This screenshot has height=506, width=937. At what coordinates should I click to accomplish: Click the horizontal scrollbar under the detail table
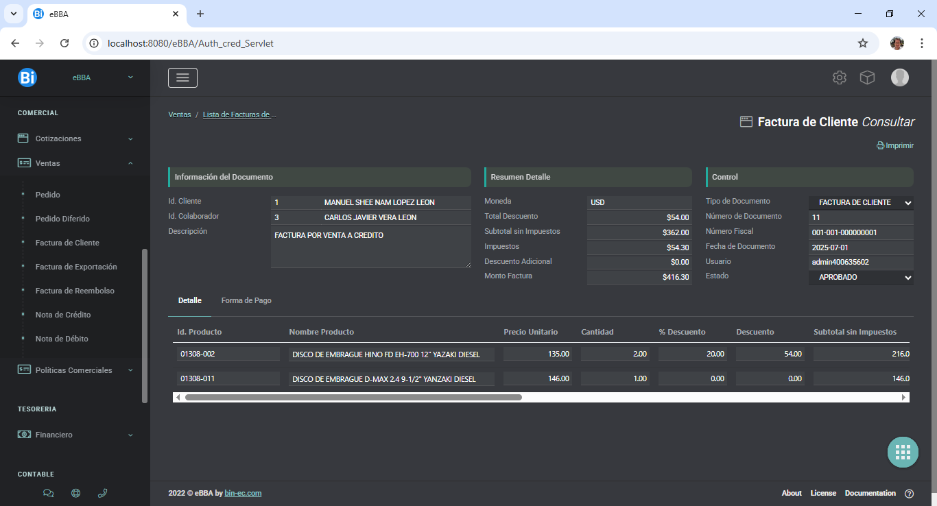click(353, 397)
